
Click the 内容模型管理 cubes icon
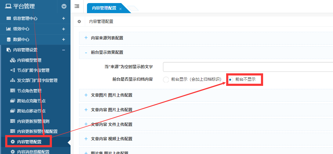13,60
